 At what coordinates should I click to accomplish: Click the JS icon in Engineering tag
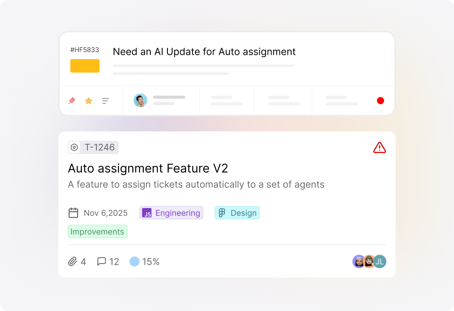(x=147, y=213)
